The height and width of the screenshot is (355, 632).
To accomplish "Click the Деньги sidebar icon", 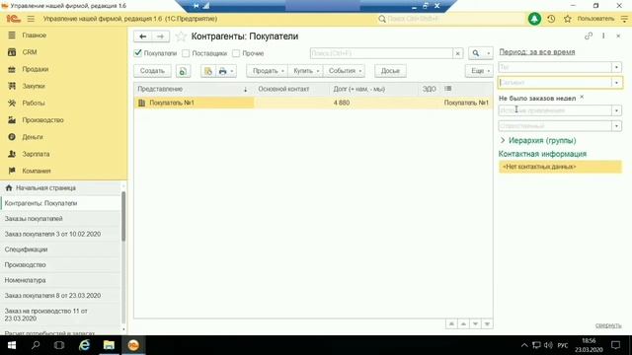I will [12, 137].
